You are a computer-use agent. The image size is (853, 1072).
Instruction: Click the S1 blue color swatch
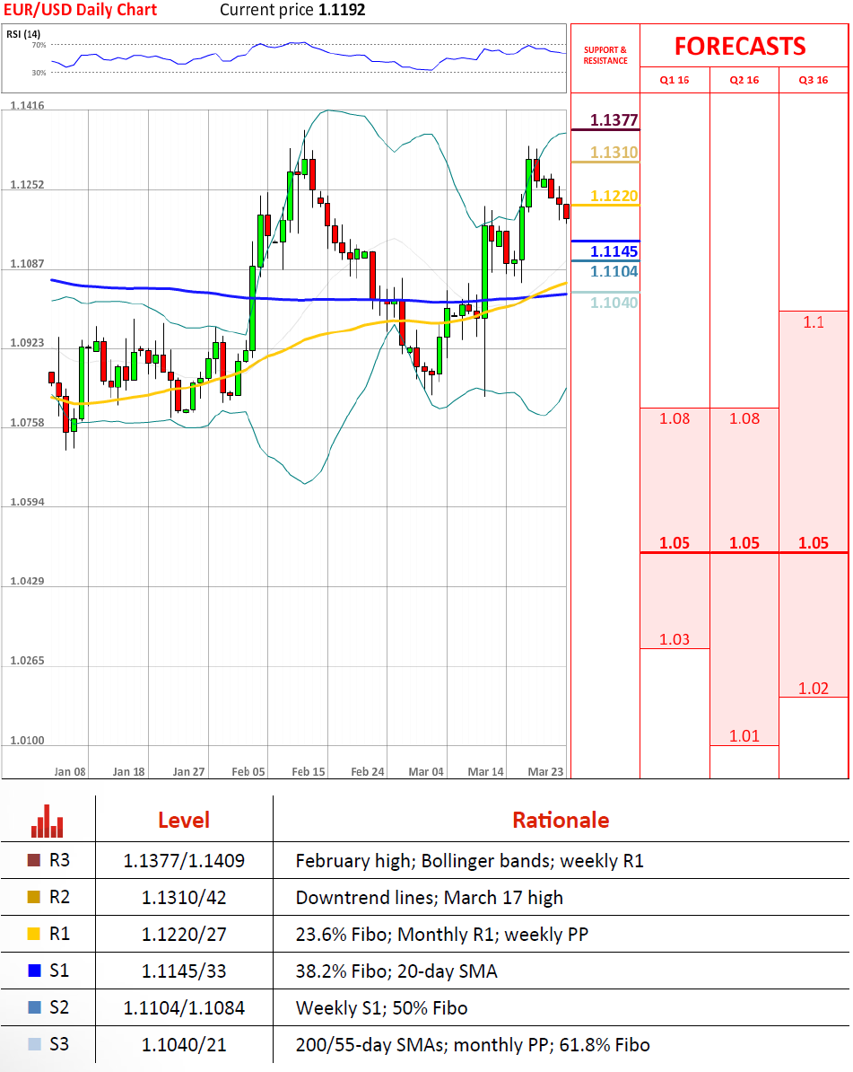click(x=33, y=971)
